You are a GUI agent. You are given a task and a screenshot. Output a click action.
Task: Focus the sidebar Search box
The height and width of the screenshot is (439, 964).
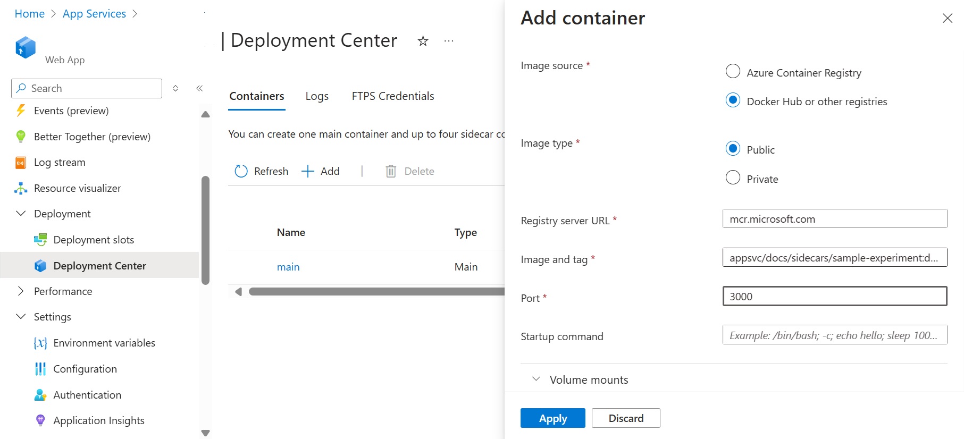pos(87,88)
